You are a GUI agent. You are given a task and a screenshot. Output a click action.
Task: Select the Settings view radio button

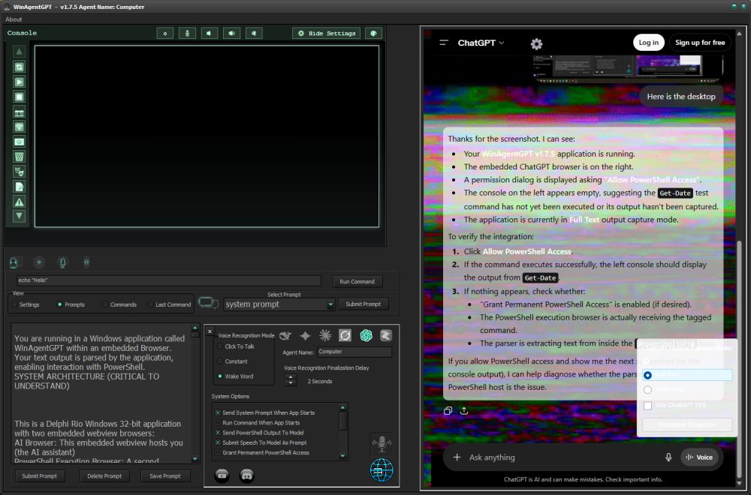point(25,304)
